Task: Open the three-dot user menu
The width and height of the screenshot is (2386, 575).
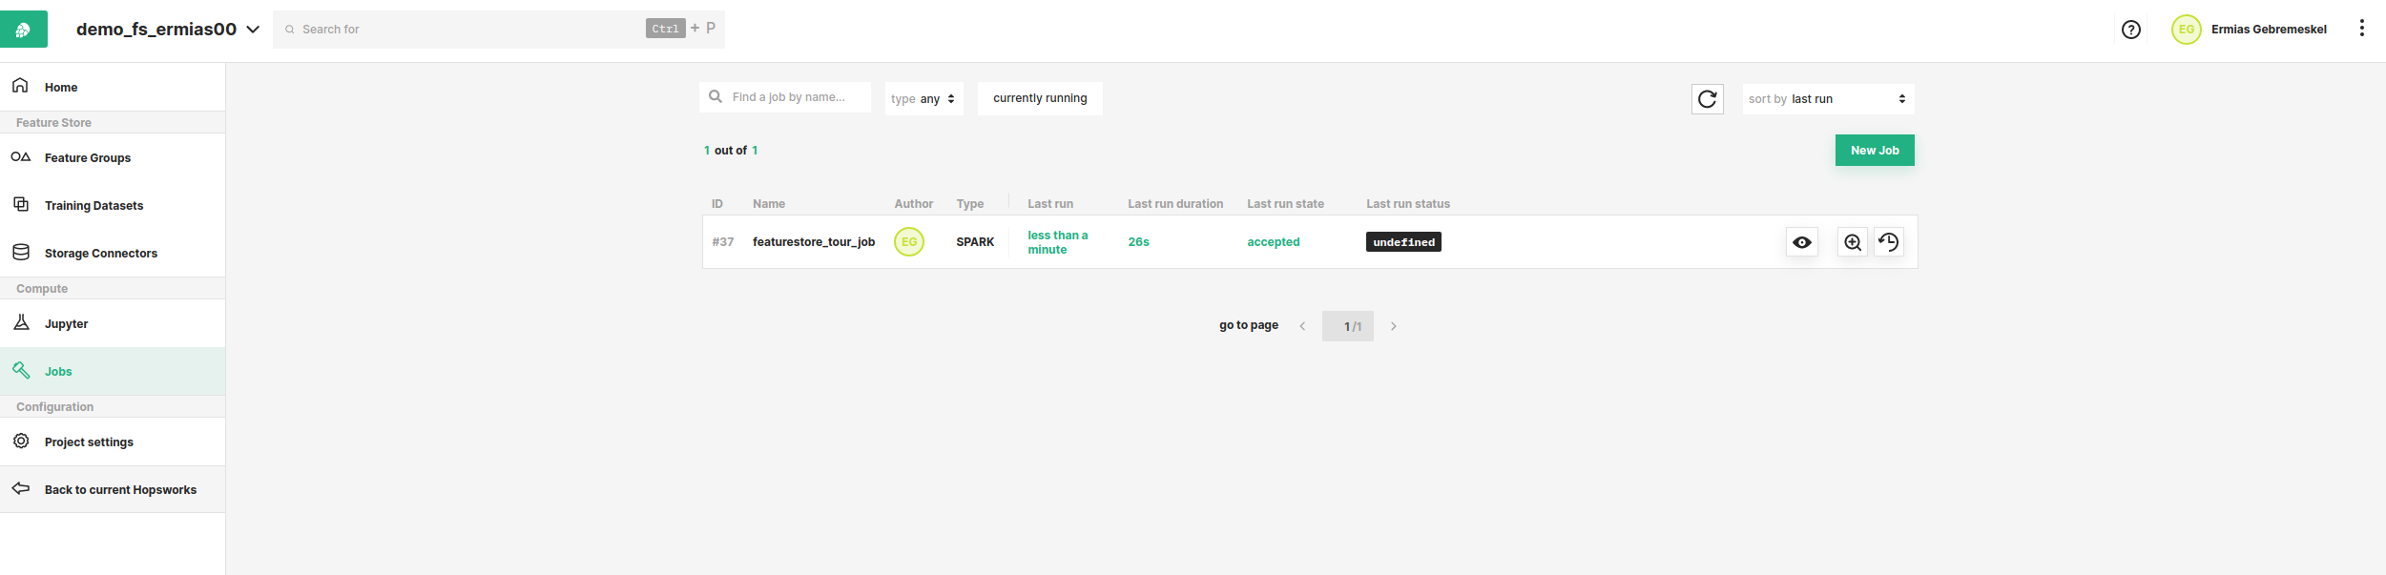Action: [x=2361, y=29]
